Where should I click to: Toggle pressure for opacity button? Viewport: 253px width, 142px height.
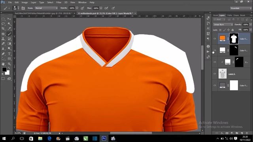83,8
